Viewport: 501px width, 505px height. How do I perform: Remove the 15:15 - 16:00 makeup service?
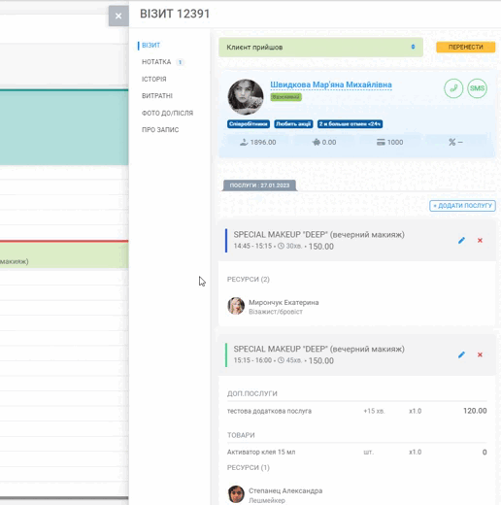480,354
